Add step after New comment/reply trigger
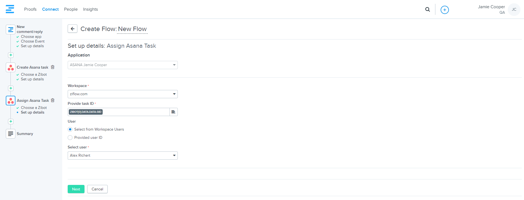The image size is (524, 200). 11,55
